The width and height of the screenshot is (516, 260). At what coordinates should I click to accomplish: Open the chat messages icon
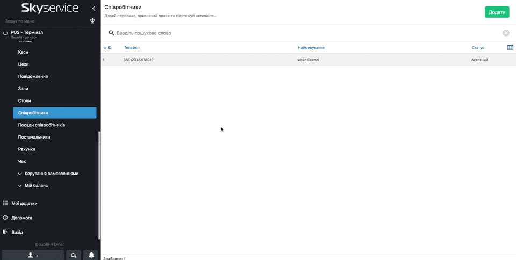click(74, 255)
